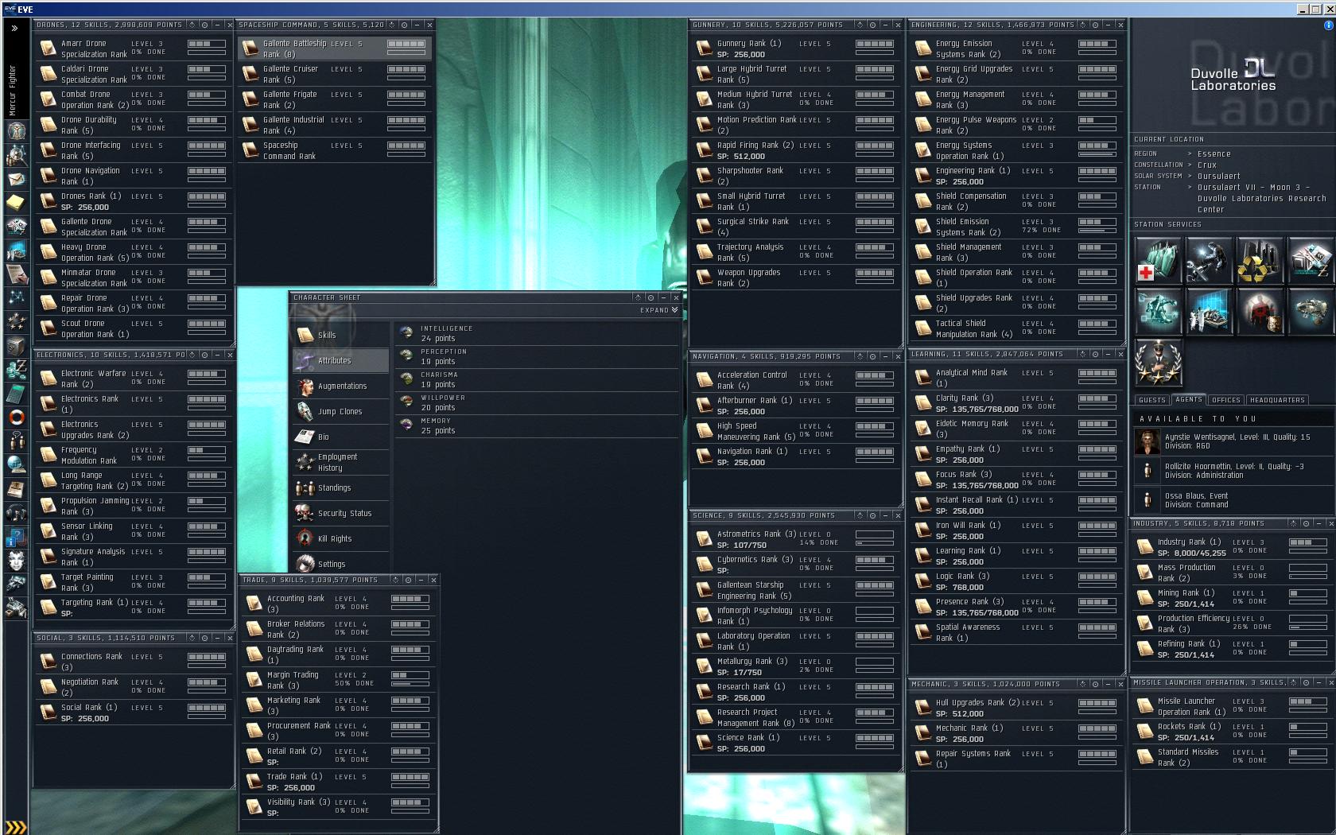
Task: Open the calculator icon in the sidebar
Action: click(16, 394)
